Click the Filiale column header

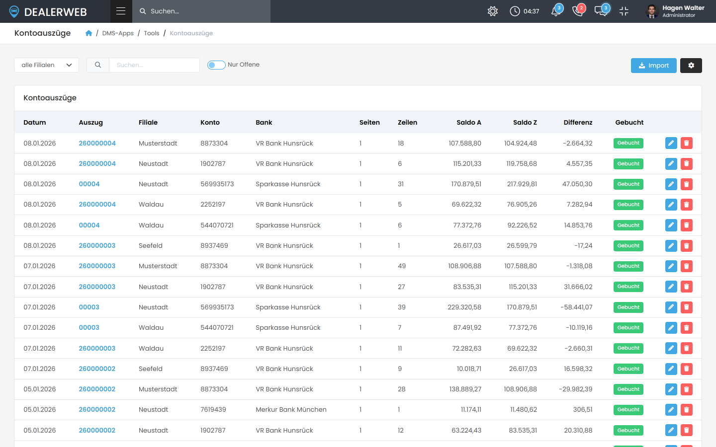tap(148, 123)
